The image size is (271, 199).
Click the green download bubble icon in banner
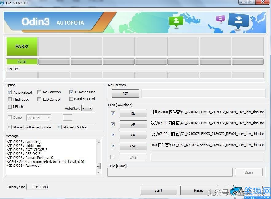176,21
